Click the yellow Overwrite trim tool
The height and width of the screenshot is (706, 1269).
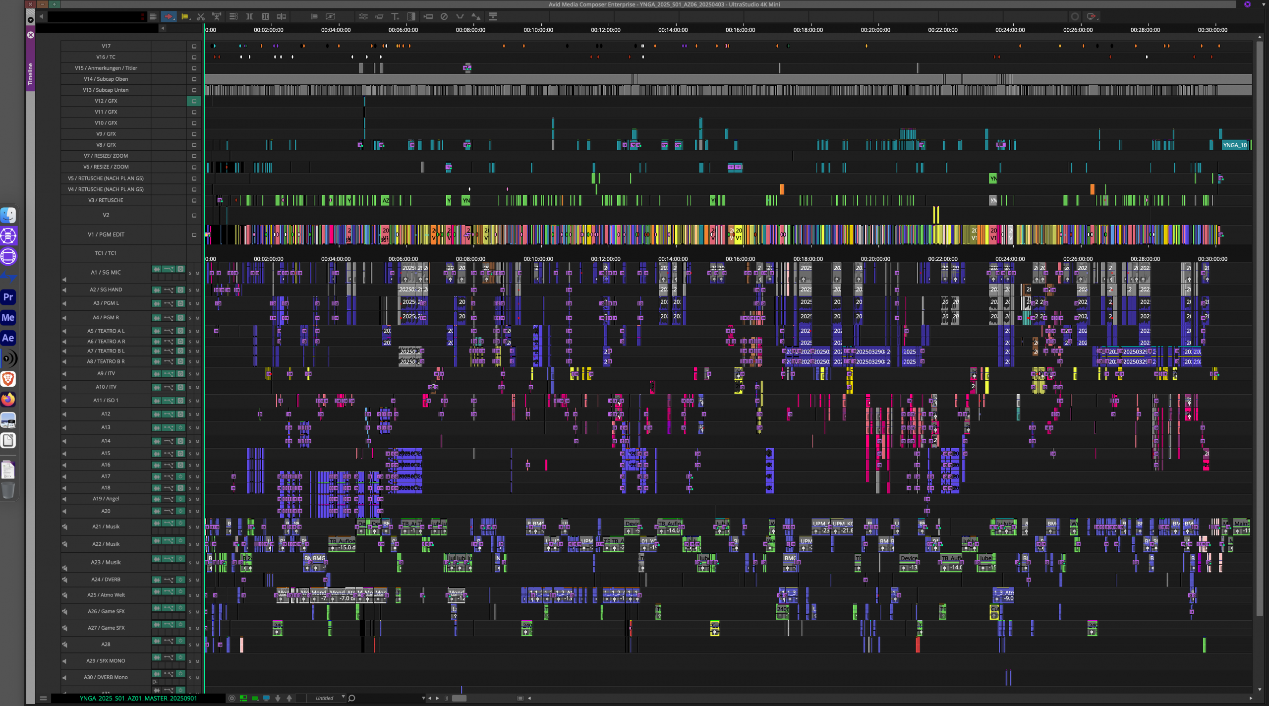[185, 16]
